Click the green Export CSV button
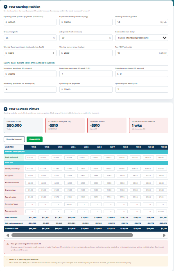 click(34, 139)
